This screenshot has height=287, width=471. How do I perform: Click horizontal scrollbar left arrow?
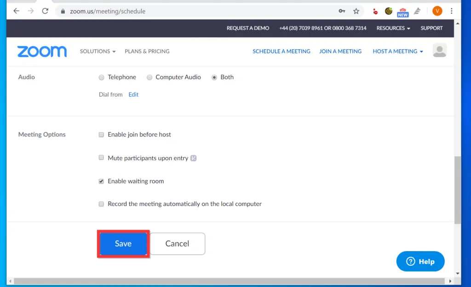click(x=10, y=281)
